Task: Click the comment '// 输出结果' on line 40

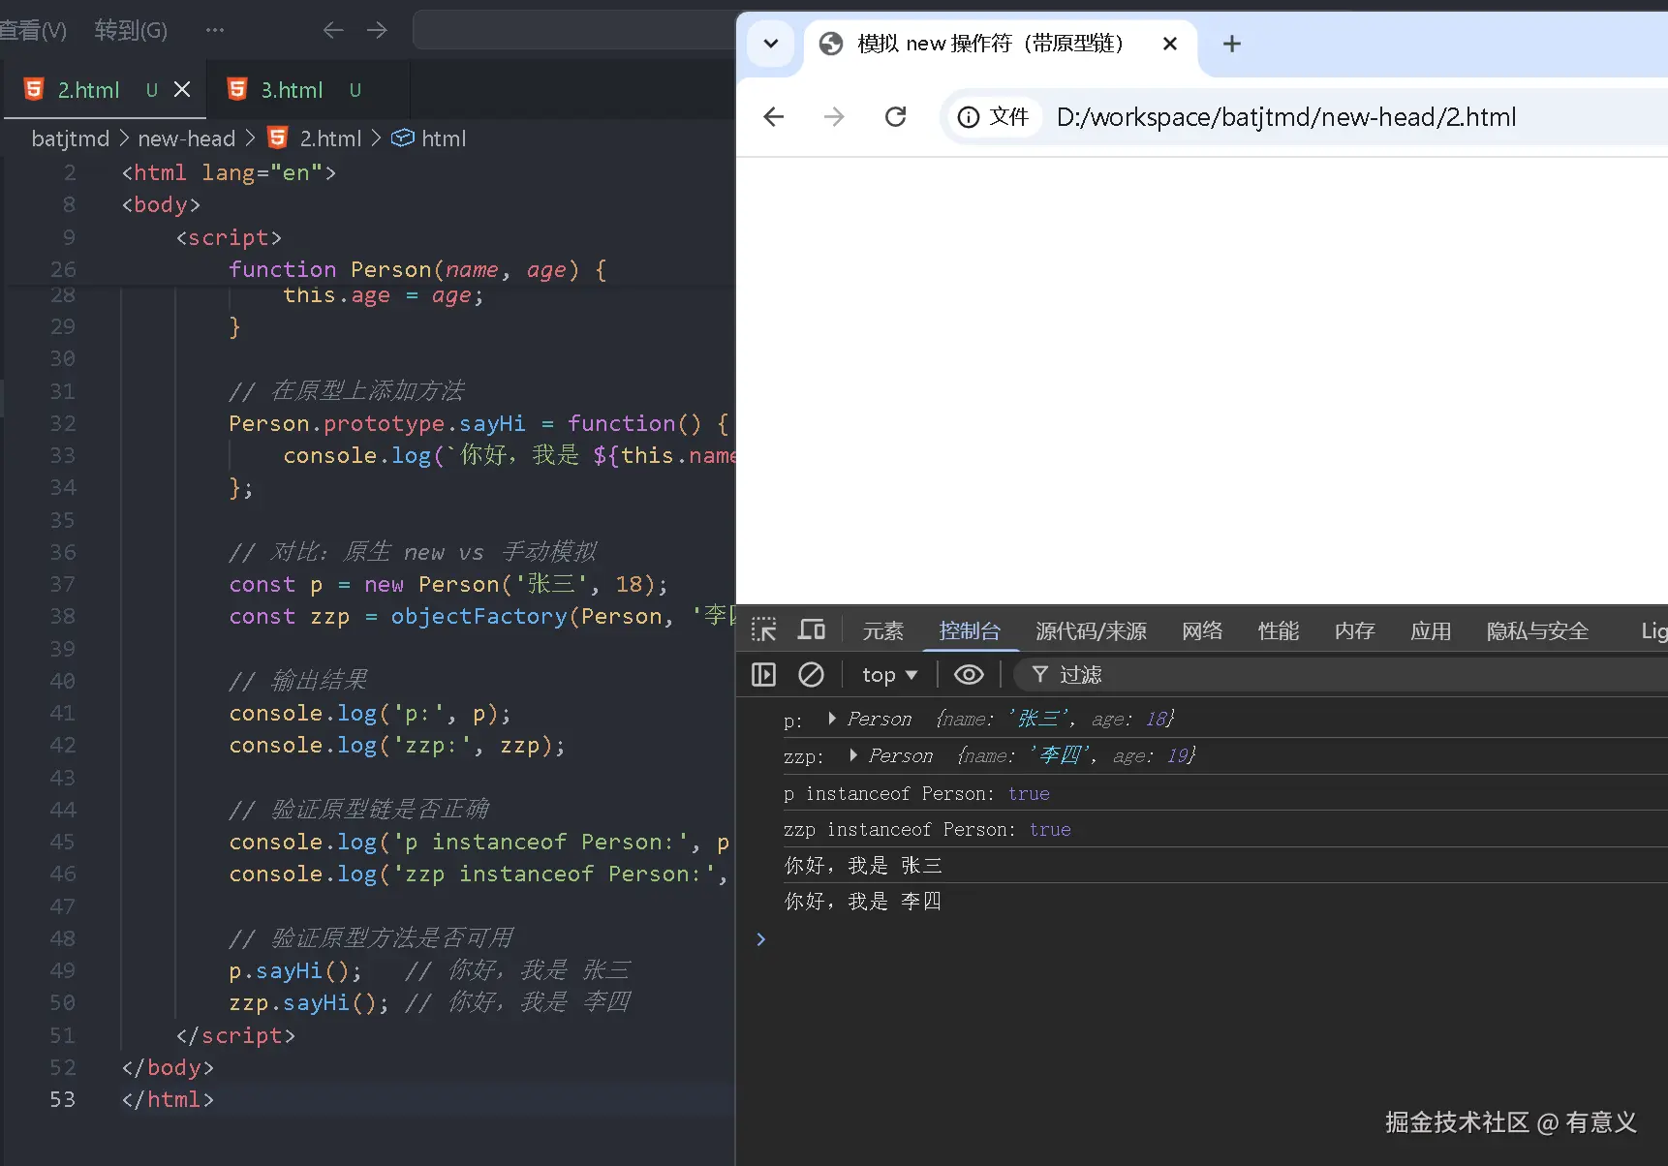Action: [x=298, y=680]
